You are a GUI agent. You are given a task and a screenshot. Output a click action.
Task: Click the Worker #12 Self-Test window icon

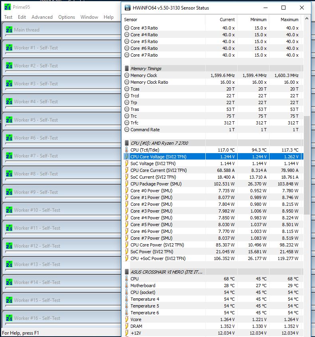[x=9, y=246]
